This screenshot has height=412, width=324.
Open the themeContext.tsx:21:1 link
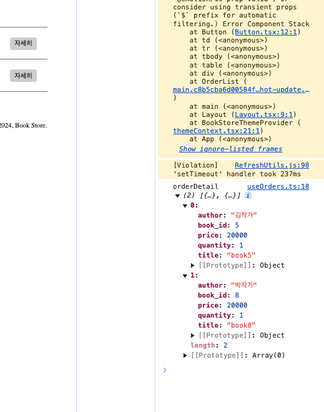[216, 131]
